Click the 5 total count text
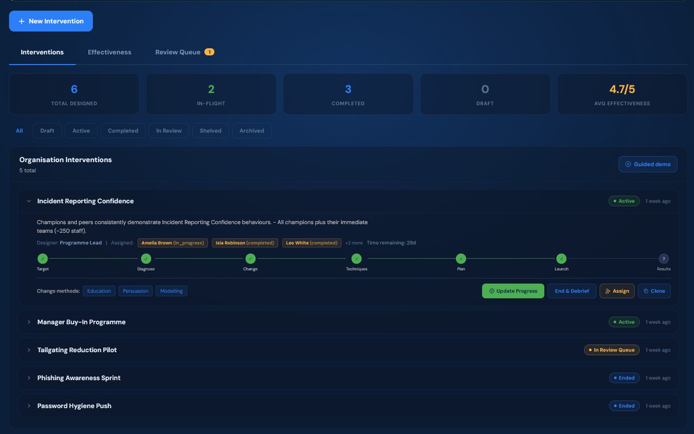 point(28,170)
